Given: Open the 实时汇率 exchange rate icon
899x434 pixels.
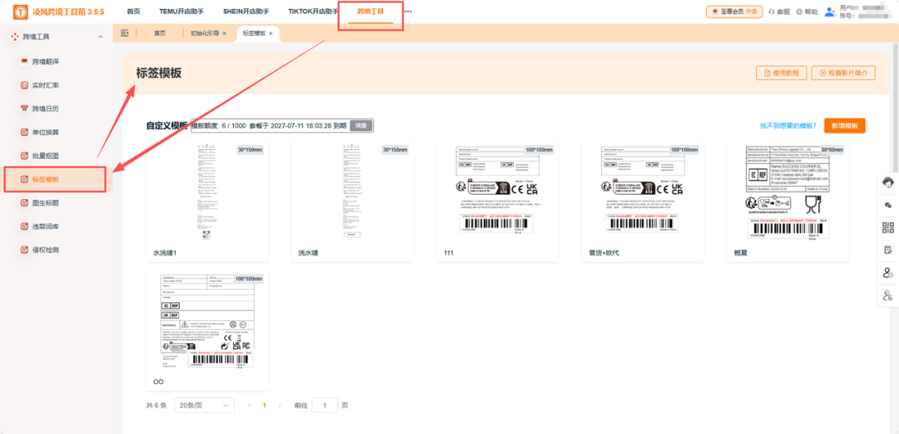Looking at the screenshot, I should [24, 85].
